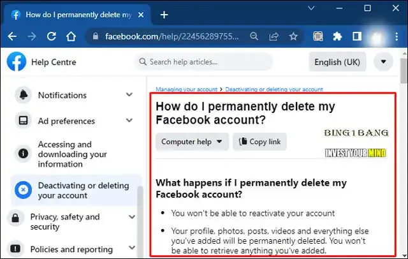The height and width of the screenshot is (259, 408).
Task: Click 'You won't be able to reactivate' text
Action: [253, 213]
